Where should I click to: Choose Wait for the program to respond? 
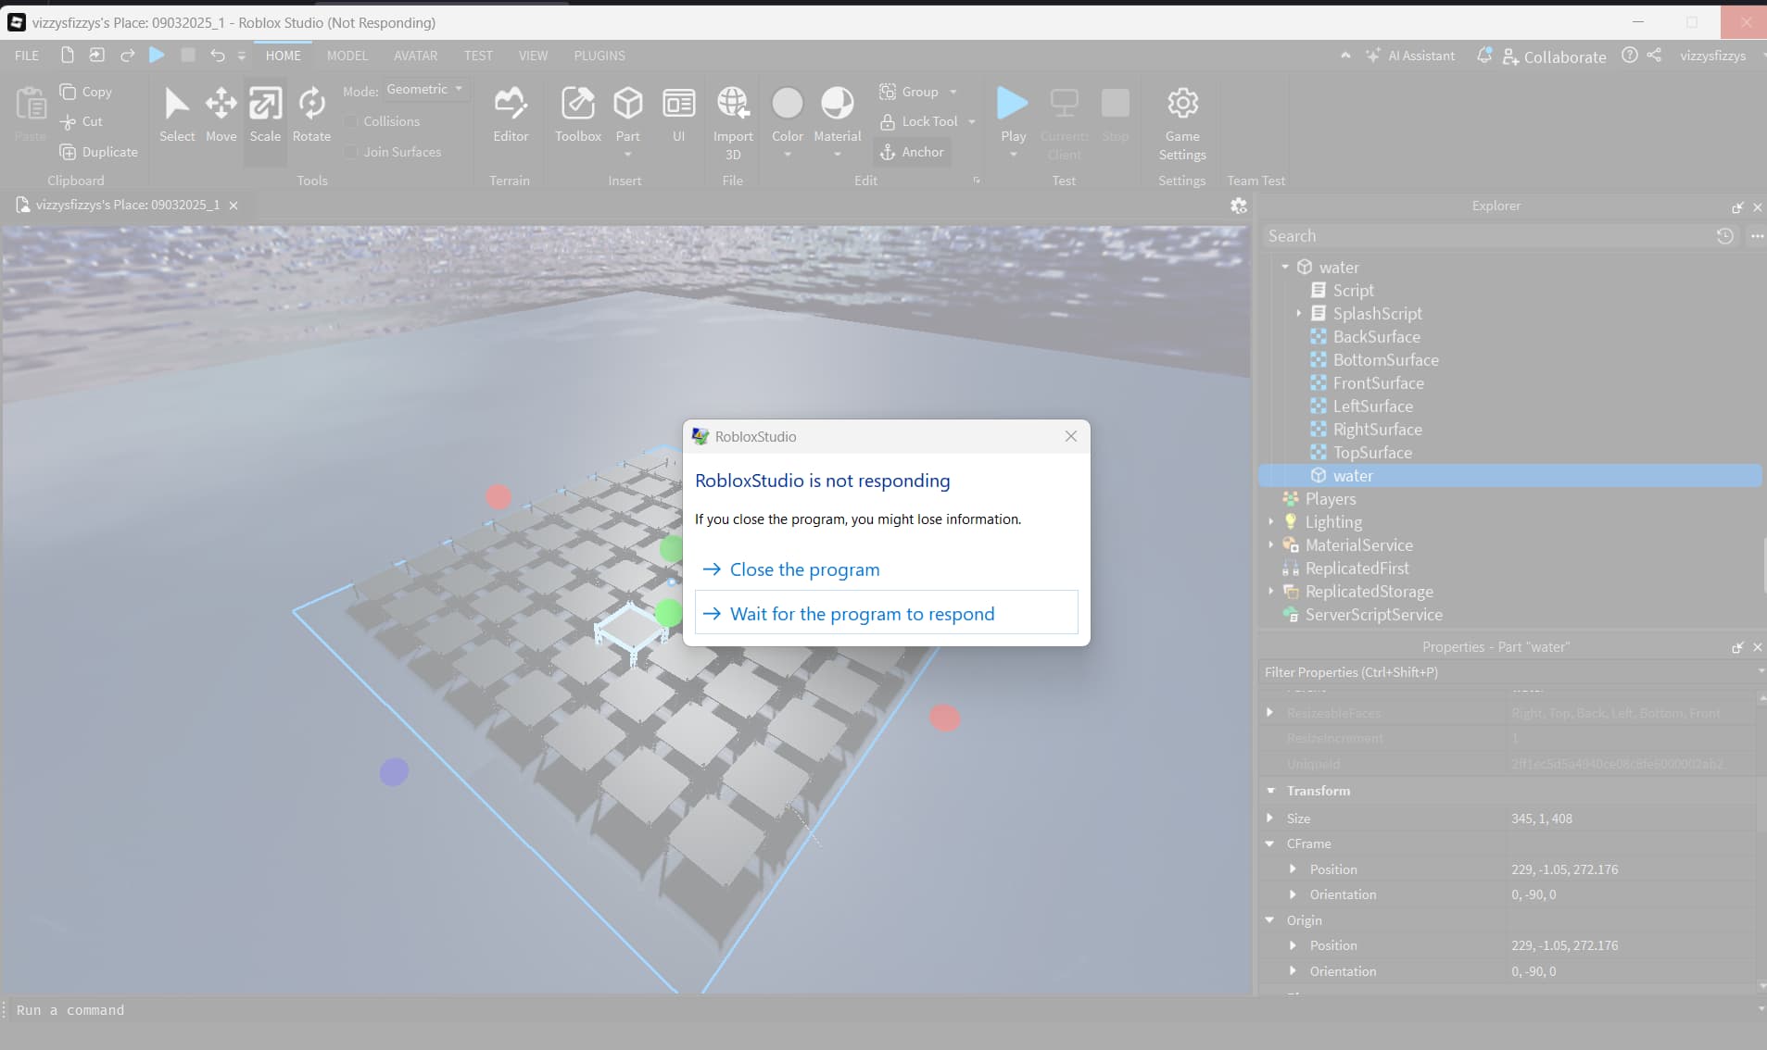[862, 612]
